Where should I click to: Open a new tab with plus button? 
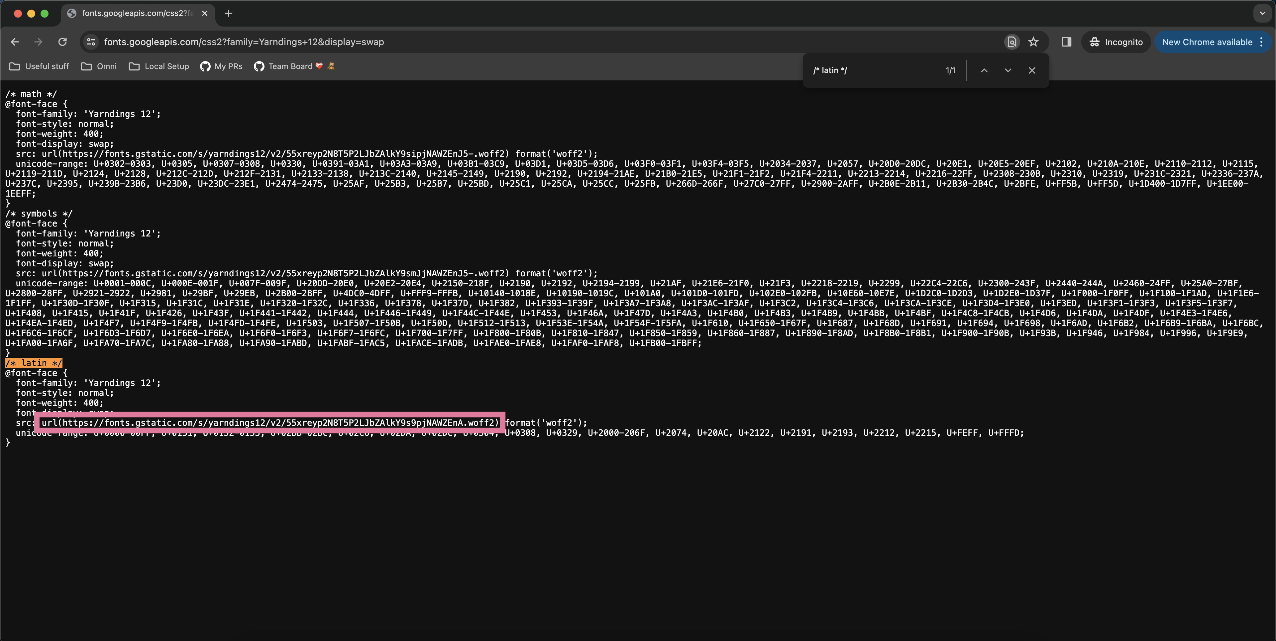(228, 13)
